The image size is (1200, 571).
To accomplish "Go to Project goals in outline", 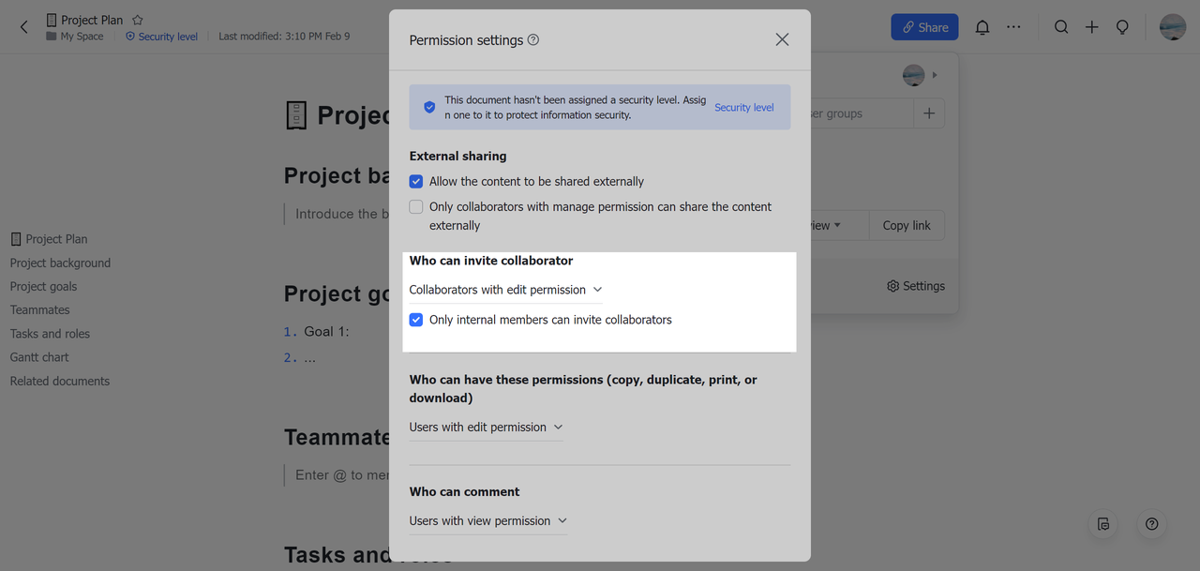I will 43,286.
